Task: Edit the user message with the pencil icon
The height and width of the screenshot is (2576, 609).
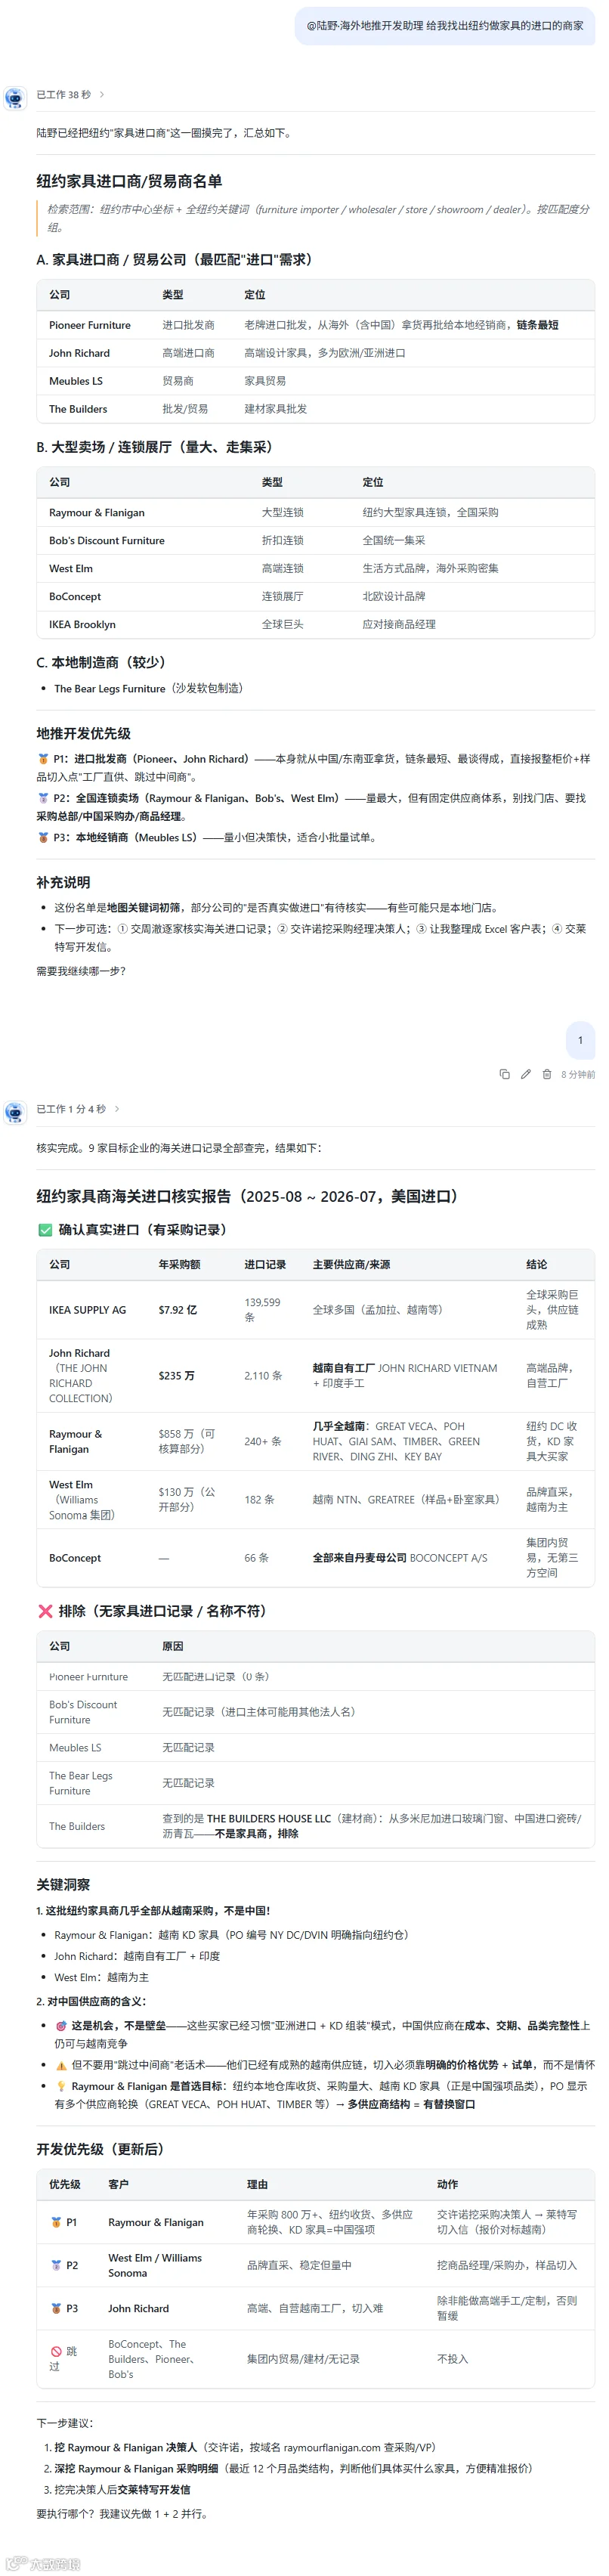Action: click(526, 1075)
